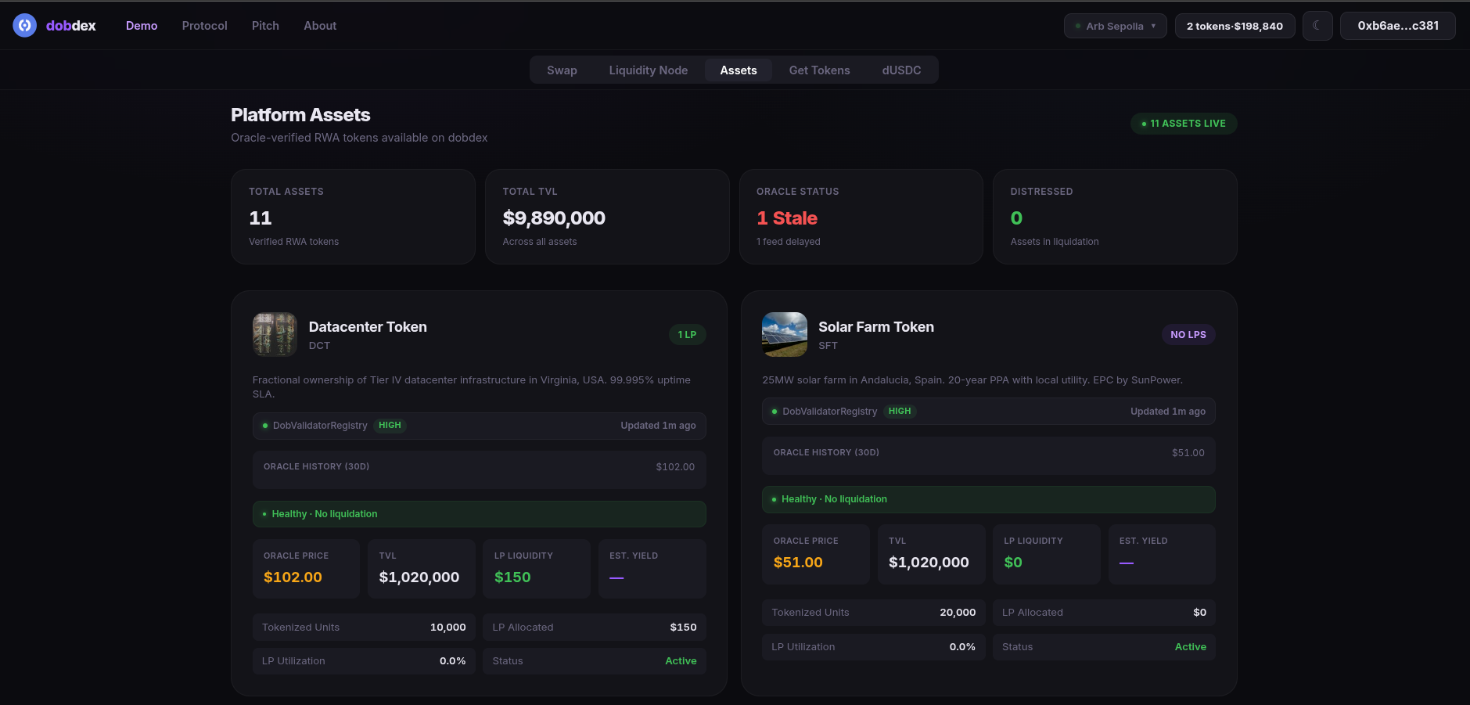Open the Liquidity Node tab
This screenshot has height=705, width=1470.
coord(648,70)
